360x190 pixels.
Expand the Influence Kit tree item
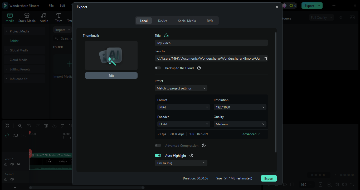pyautogui.click(x=6, y=79)
